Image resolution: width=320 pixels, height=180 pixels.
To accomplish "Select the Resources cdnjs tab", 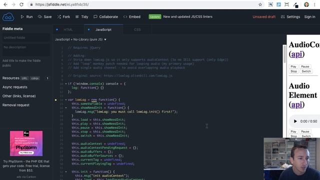I will point(35,78).
